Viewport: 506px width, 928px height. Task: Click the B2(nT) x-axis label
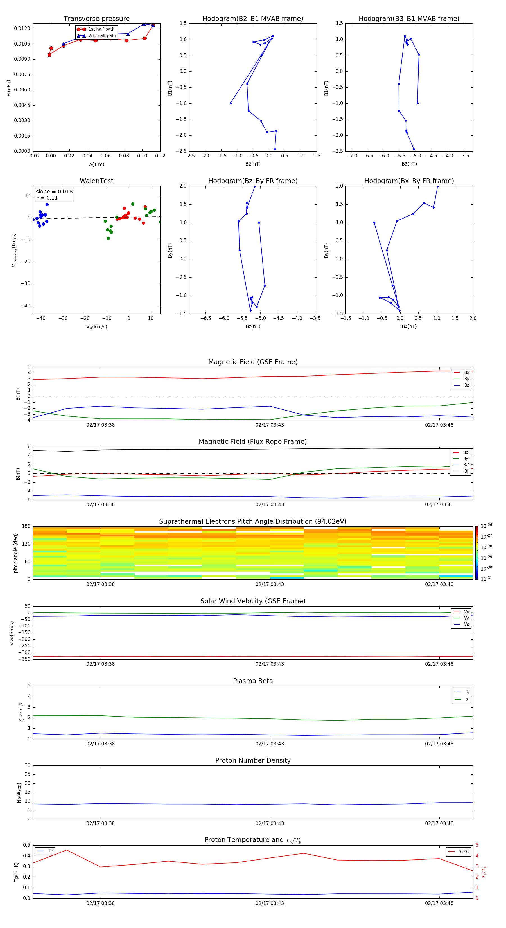pos(253,164)
